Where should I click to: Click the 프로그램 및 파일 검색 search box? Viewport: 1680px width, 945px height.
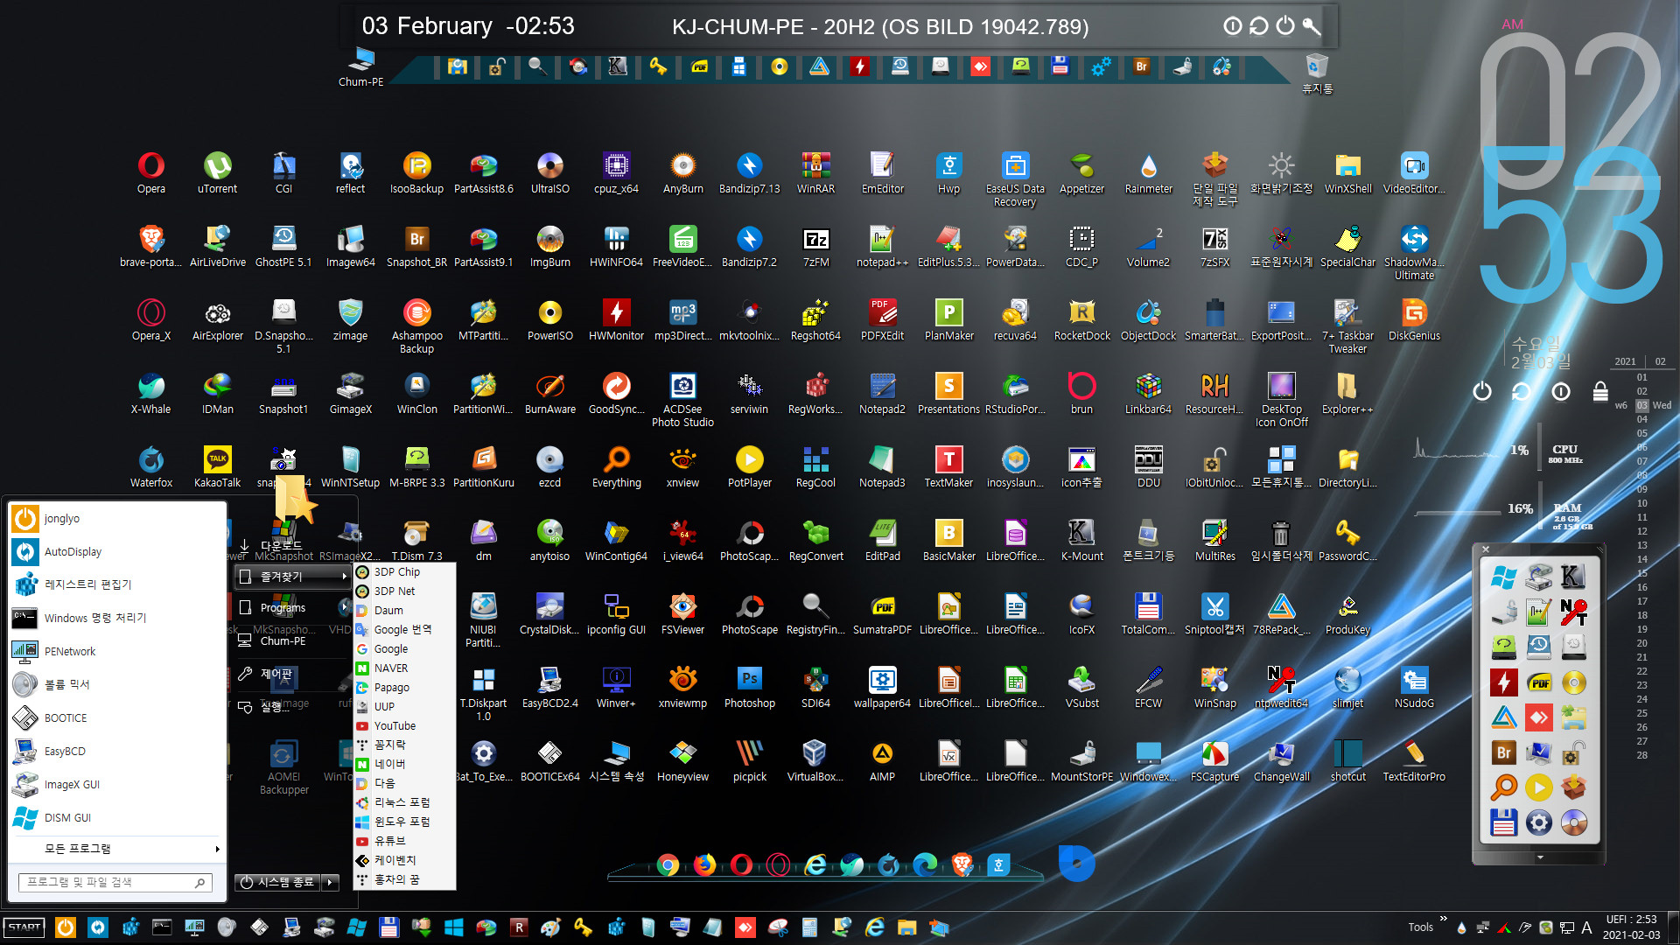click(115, 883)
